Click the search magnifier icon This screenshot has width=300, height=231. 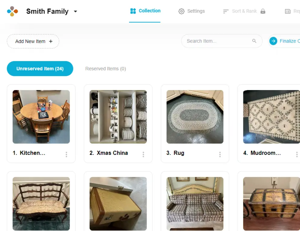tap(254, 41)
